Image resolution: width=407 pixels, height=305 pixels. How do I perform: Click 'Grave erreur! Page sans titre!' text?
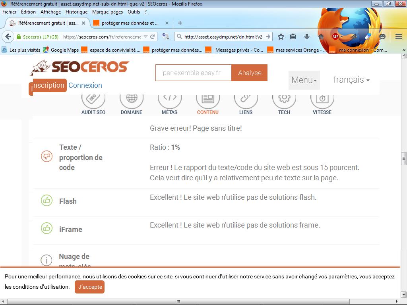click(196, 128)
